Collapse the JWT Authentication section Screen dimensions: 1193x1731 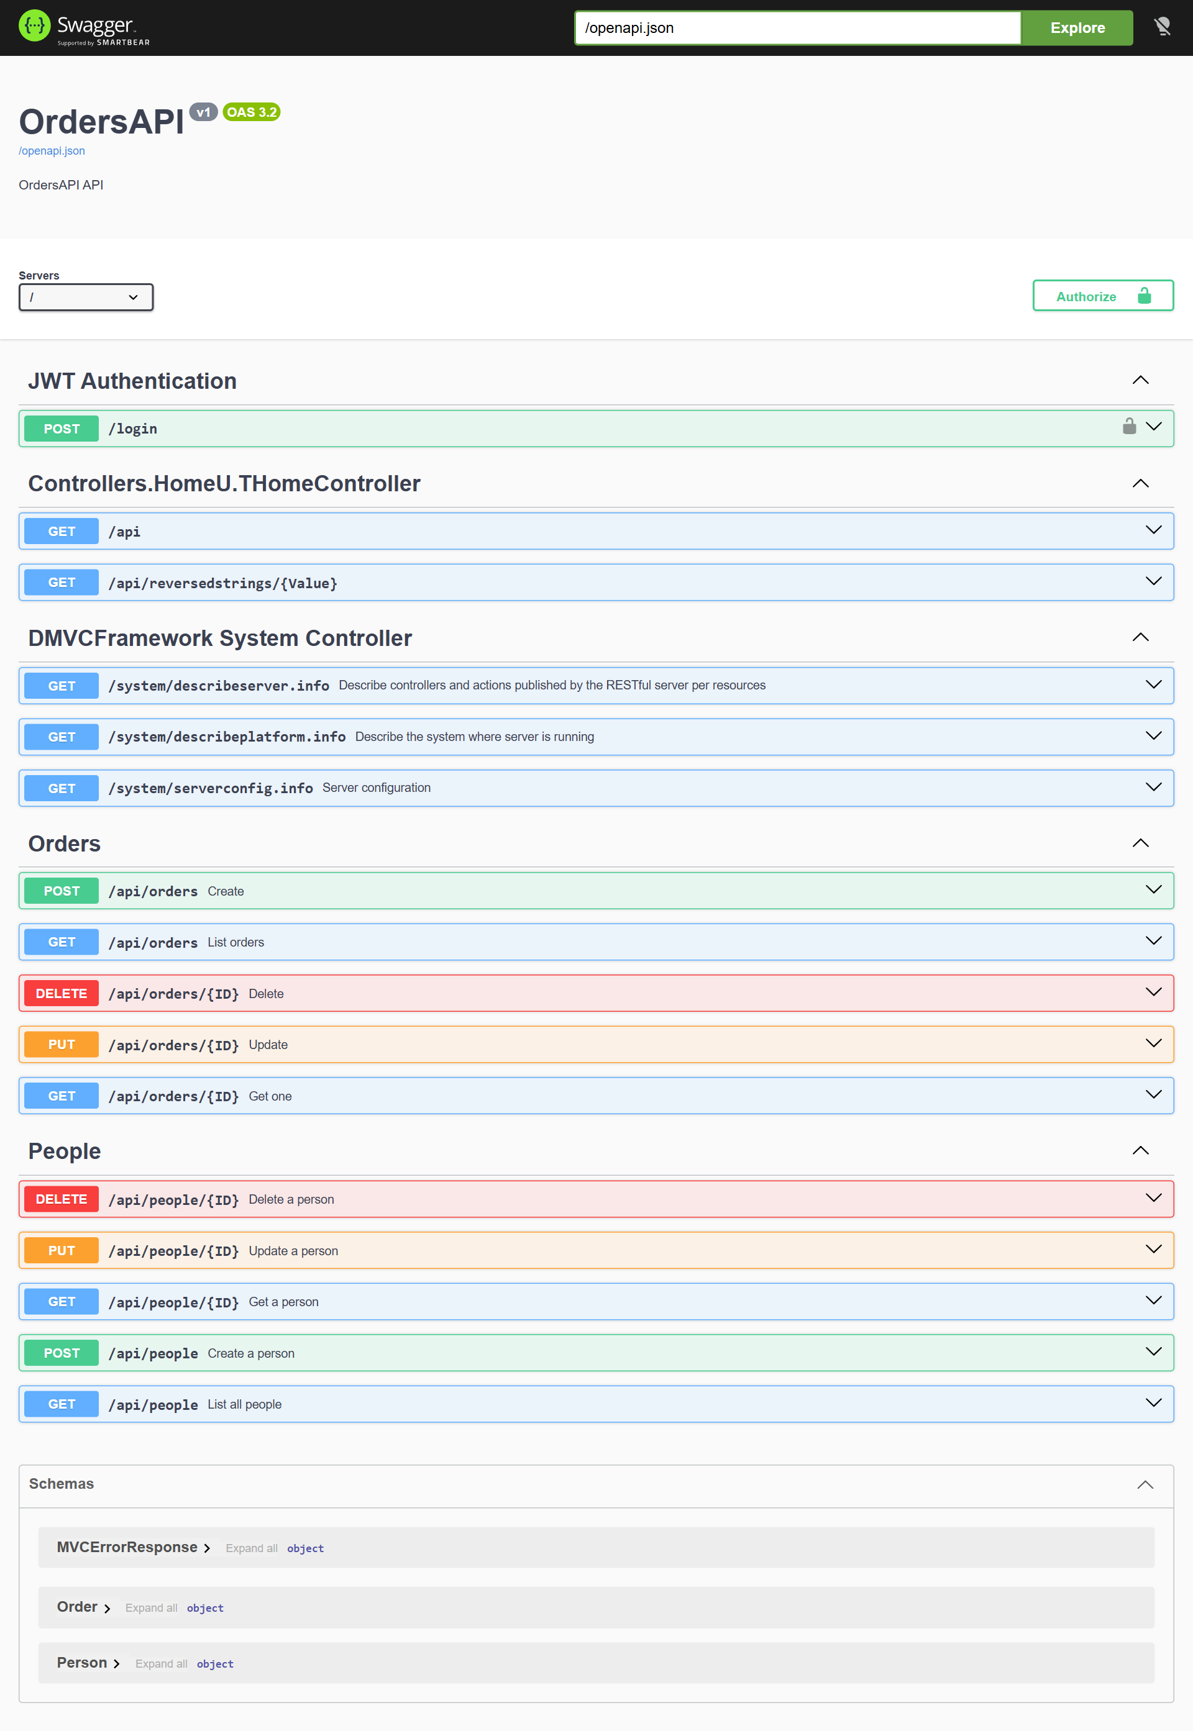1140,380
